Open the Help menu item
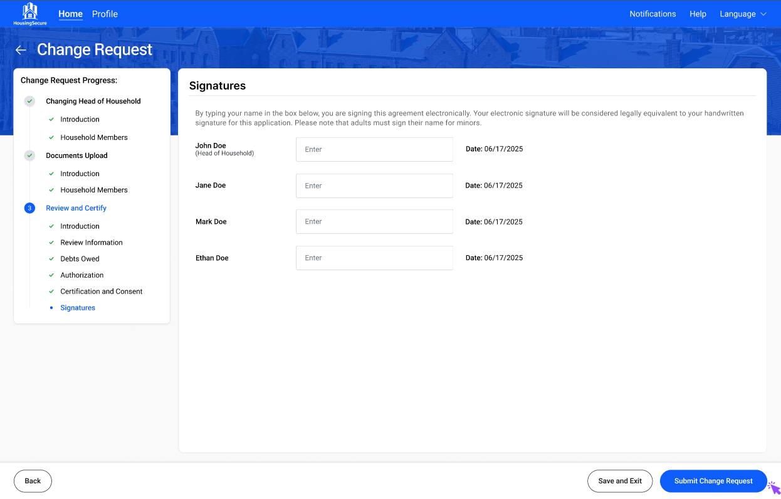 pos(698,14)
